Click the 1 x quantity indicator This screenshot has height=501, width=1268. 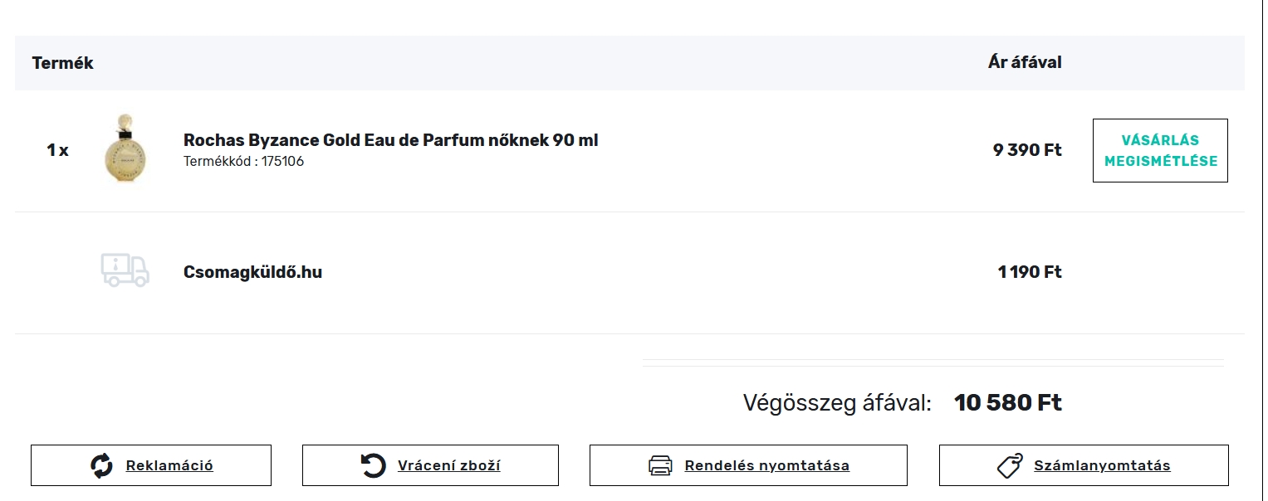(57, 150)
